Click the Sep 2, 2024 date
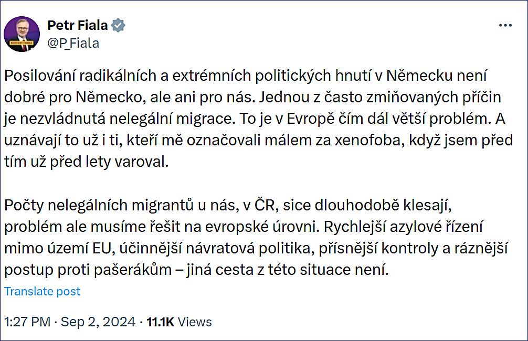Image resolution: width=528 pixels, height=341 pixels. 98,322
